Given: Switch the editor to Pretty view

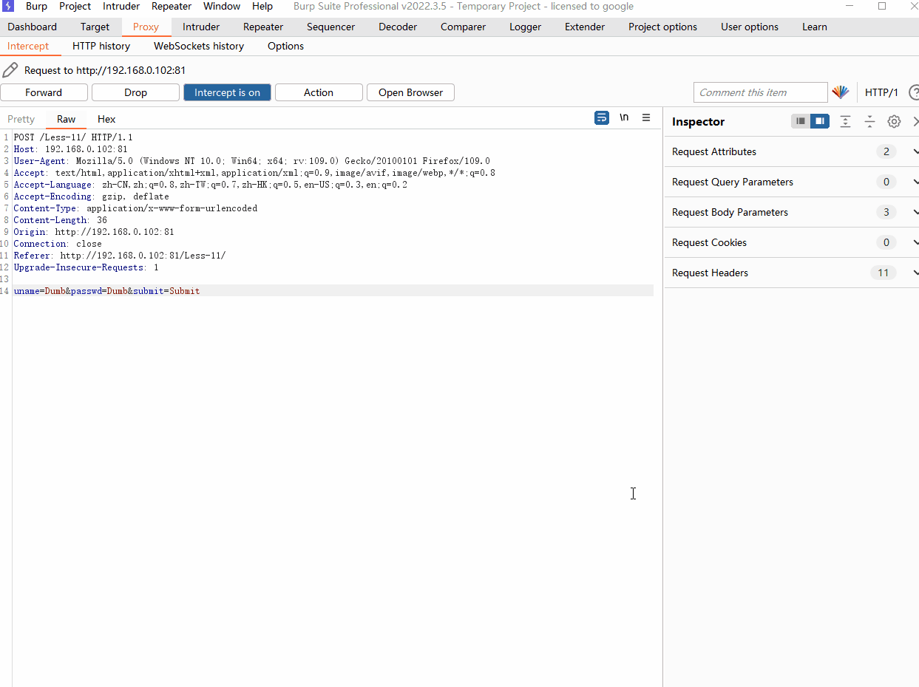Looking at the screenshot, I should coord(21,119).
